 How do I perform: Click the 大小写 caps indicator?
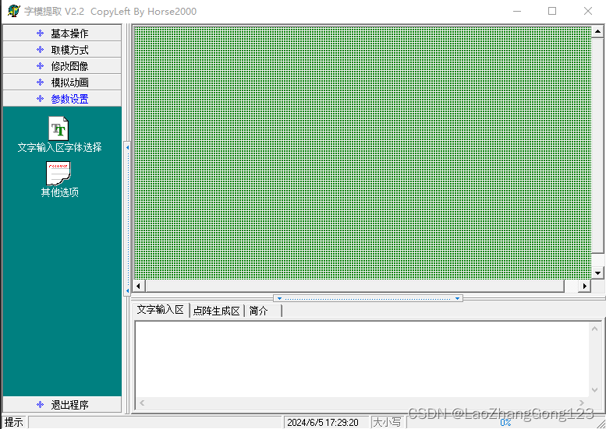coord(388,423)
